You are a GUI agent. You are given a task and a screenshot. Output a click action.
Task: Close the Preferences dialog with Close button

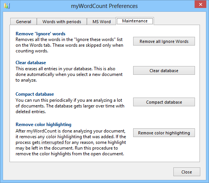pyautogui.click(x=187, y=172)
